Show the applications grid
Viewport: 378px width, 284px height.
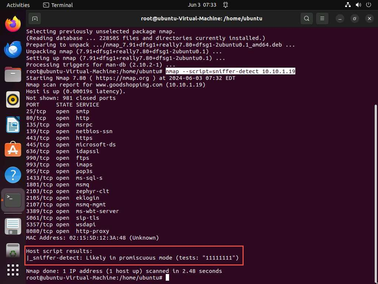(13, 270)
